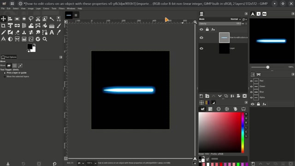Adjust the navigation zoom slider handle
Viewport: 295px width, 166px height.
point(268,67)
